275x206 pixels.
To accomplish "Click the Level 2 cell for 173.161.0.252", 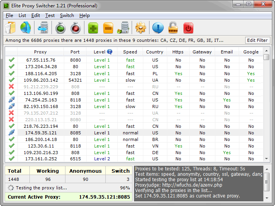I will [102, 159].
